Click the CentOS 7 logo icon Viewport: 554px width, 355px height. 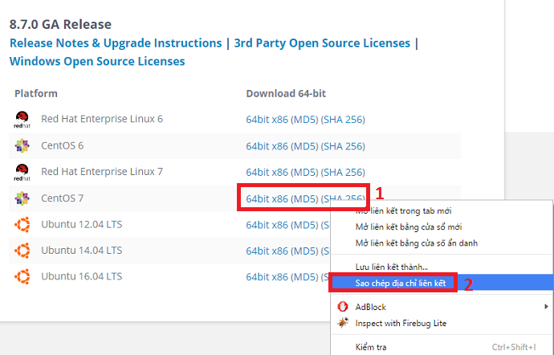[22, 198]
